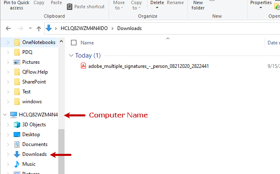This screenshot has width=280, height=174.
Task: Select the QFlow.Help folder icon
Action: 17,72
